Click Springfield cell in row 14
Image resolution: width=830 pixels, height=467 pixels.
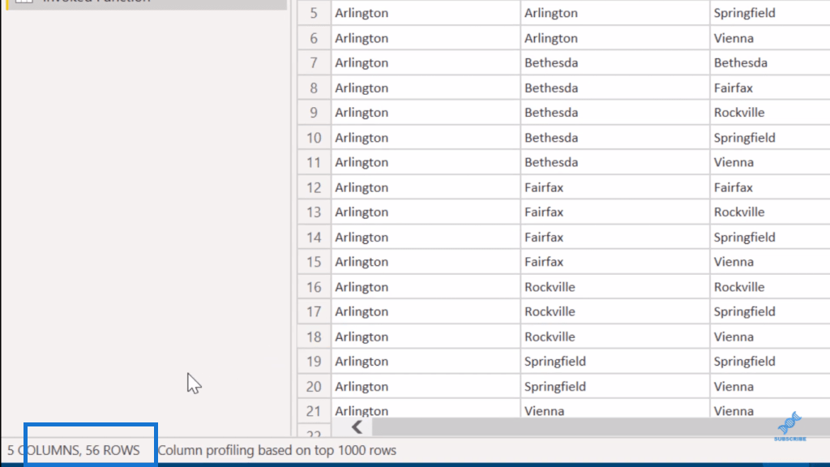[770, 238]
